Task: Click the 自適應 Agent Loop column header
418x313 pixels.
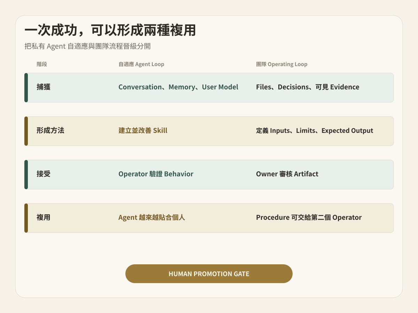Action: tap(141, 64)
